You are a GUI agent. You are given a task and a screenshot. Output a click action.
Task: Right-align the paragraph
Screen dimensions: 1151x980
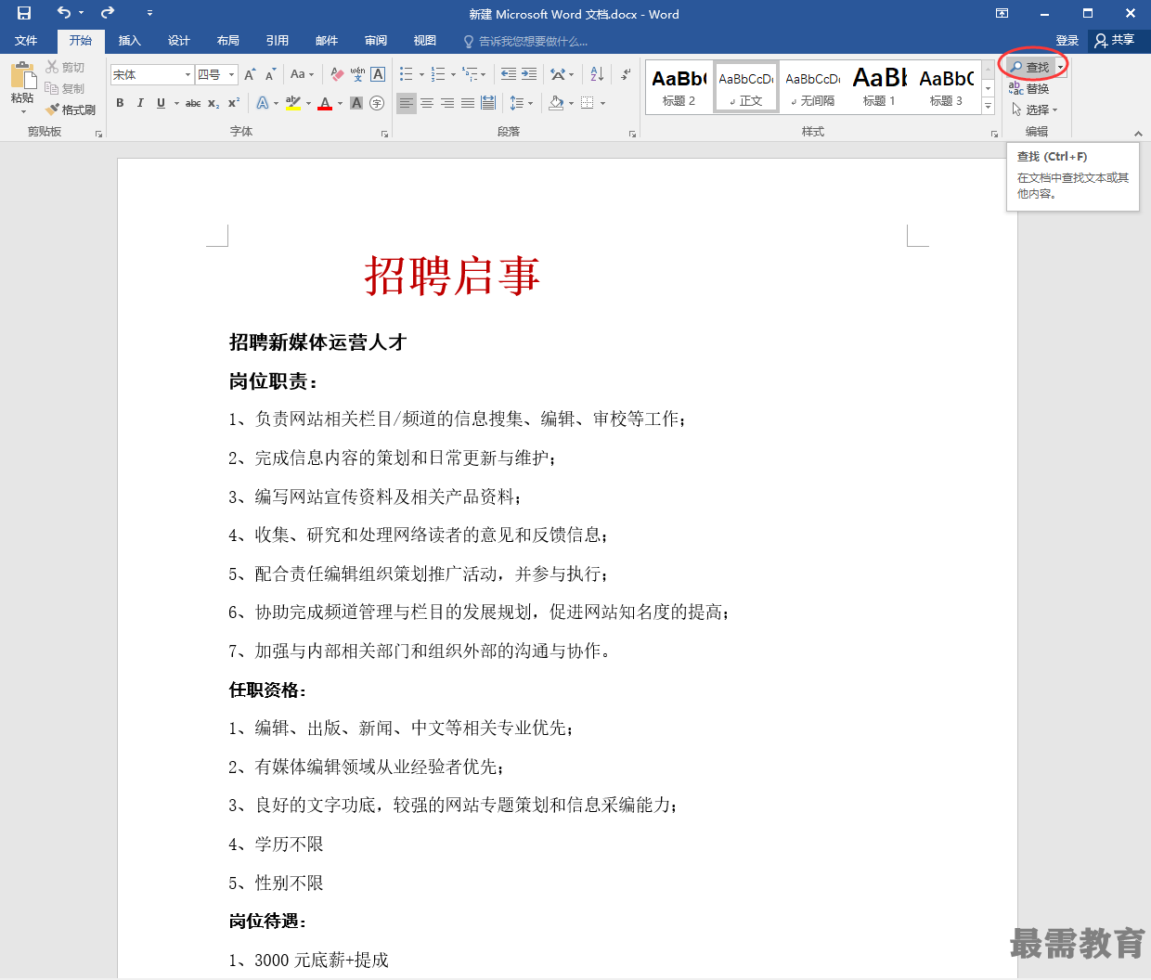[x=447, y=103]
